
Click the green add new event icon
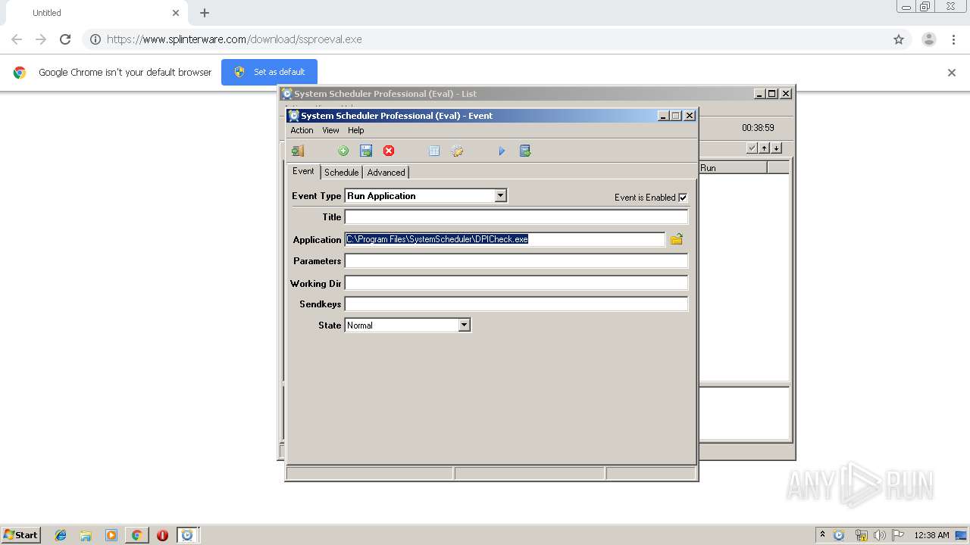point(343,151)
